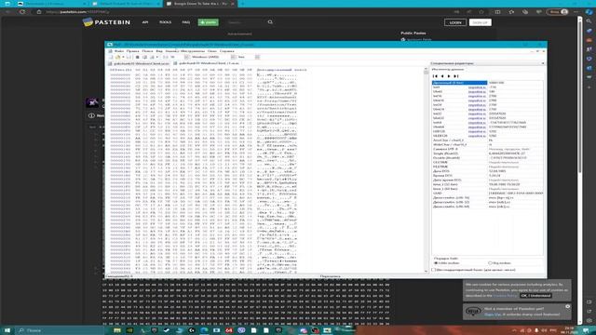Click the browser refresh icon
The image size is (596, 335).
click(x=22, y=12)
